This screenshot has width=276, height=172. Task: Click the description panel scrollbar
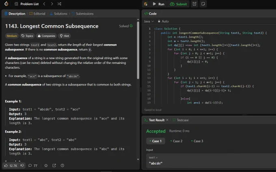click(x=138, y=50)
